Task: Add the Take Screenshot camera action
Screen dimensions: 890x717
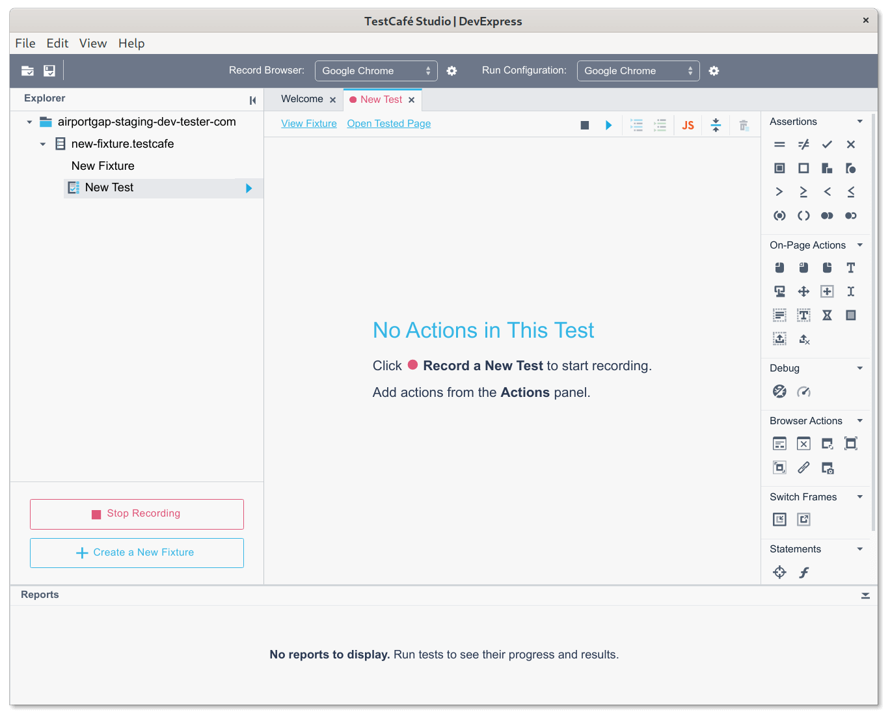Action: [827, 467]
